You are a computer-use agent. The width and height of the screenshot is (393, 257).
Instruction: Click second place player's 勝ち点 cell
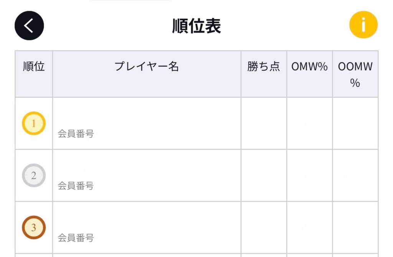point(264,175)
